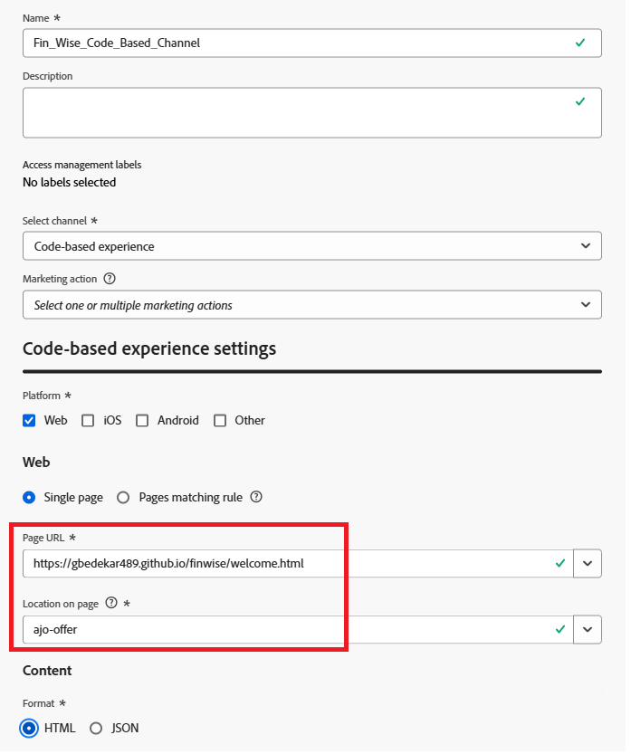This screenshot has width=631, height=754.
Task: Select the Pages matching rule option
Action: click(x=123, y=497)
